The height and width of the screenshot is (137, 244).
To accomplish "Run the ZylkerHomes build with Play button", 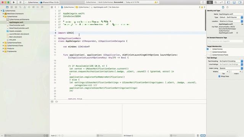I will click(14, 2).
